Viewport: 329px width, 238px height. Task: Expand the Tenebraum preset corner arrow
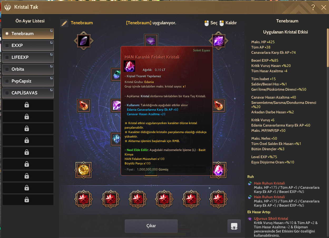[51, 31]
